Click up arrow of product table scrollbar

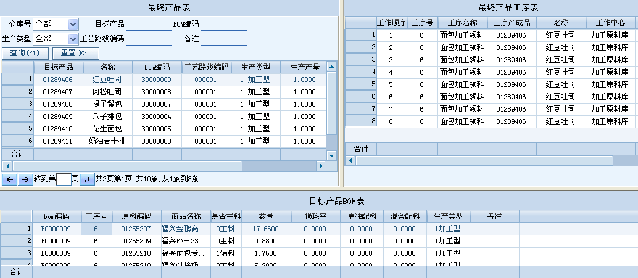[x=332, y=67]
